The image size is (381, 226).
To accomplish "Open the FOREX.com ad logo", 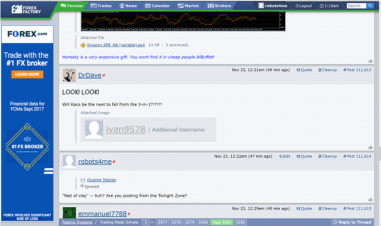I will (x=27, y=34).
